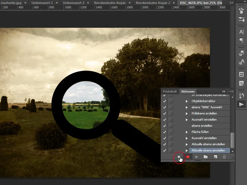This screenshot has height=185, width=247.
Task: Switch to the Protokoll tab
Action: point(170,91)
